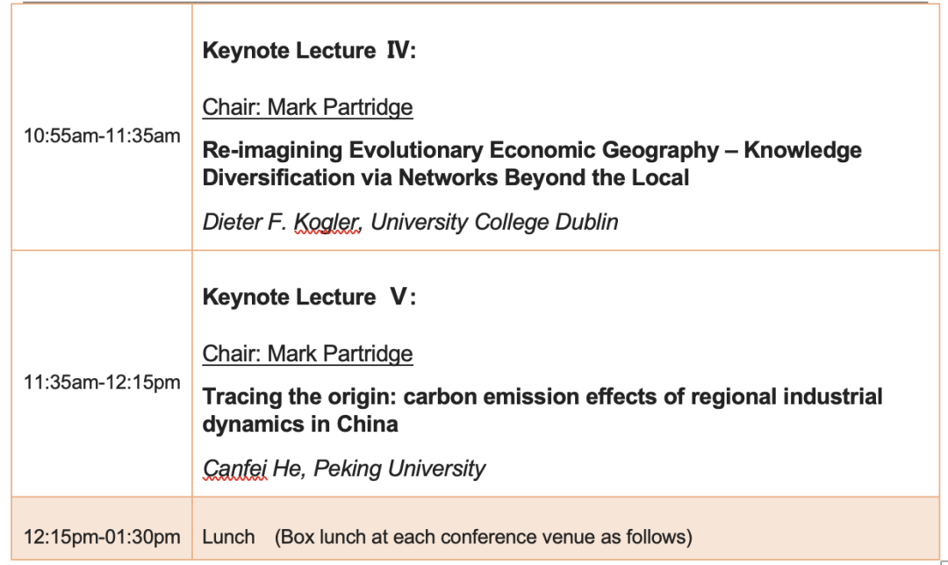
Task: Click the 10:55am-11:35am time cell
Action: 102,136
